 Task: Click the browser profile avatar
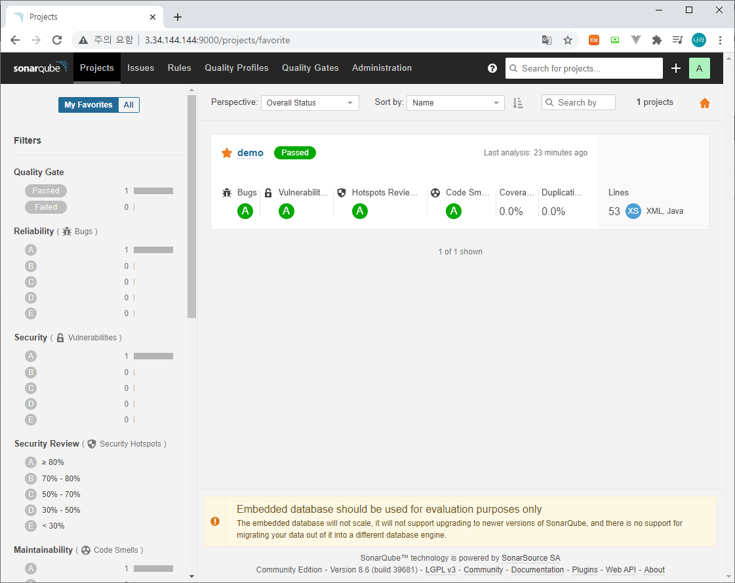[x=698, y=40]
